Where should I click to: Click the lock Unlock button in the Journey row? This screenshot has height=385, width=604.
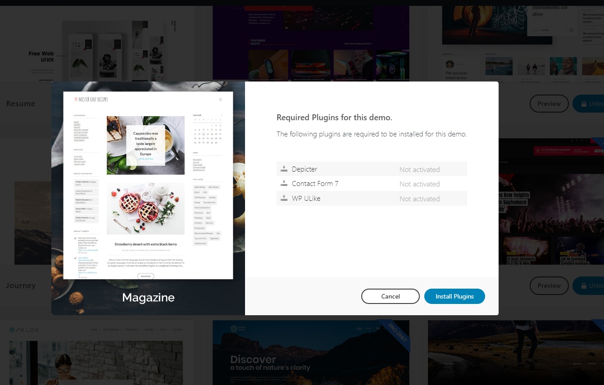pos(588,285)
